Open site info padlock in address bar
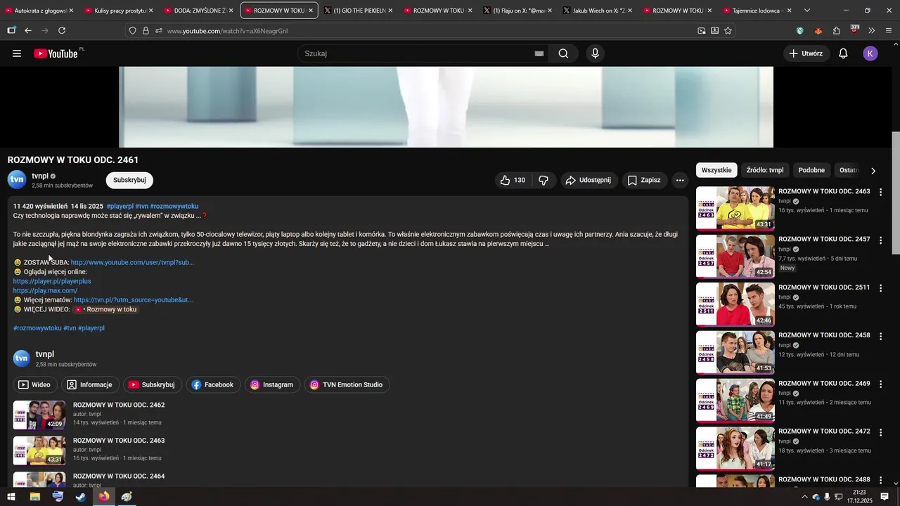This screenshot has height=506, width=900. click(146, 31)
